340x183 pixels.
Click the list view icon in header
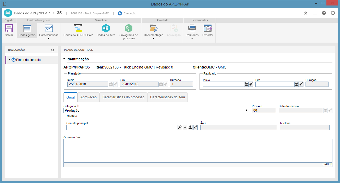point(315,13)
